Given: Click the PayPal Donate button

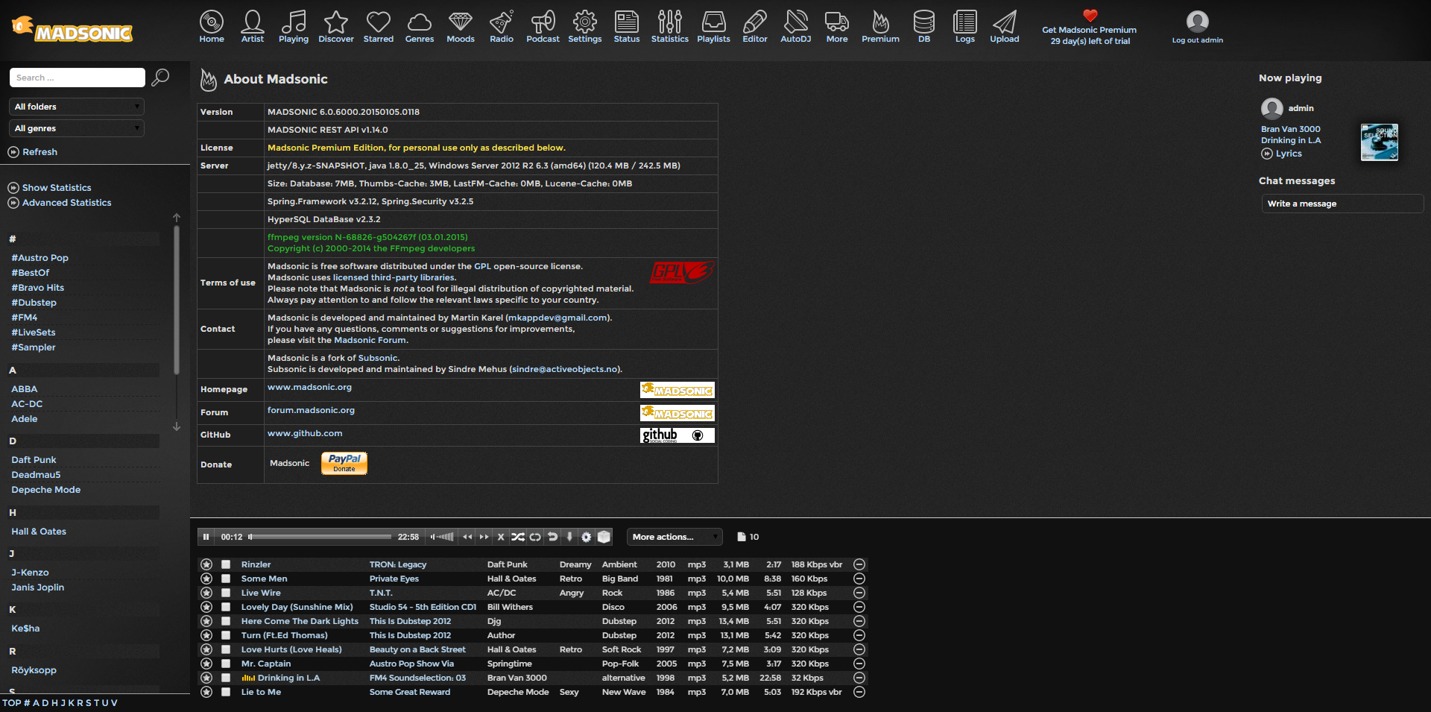Looking at the screenshot, I should 344,463.
